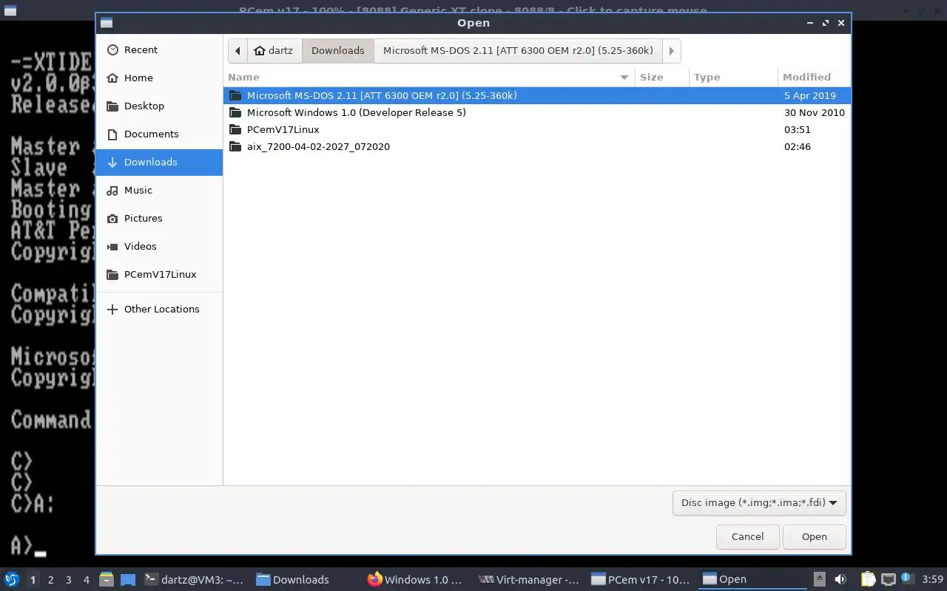Select the PCemV17Linux folder in the file list
This screenshot has height=591, width=947.
pos(537,129)
